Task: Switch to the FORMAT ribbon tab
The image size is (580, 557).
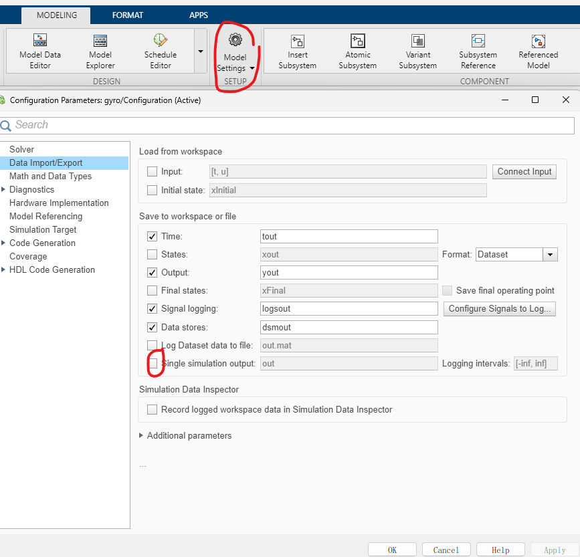Action: (128, 15)
